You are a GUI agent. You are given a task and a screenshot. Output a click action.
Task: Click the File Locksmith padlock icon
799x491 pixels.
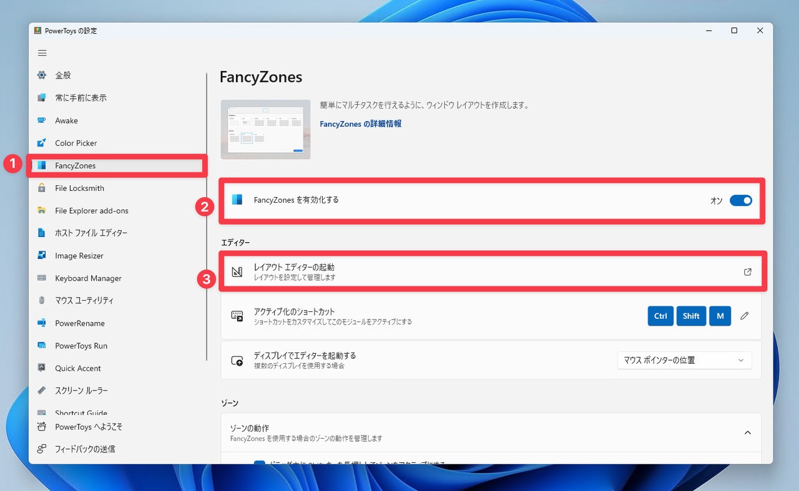pyautogui.click(x=42, y=188)
